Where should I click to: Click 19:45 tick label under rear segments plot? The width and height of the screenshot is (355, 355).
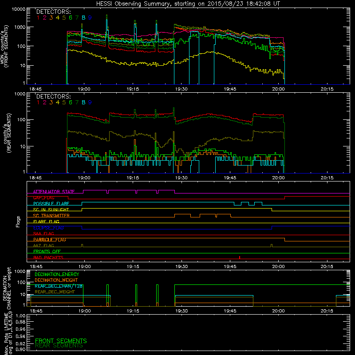pos(230,178)
